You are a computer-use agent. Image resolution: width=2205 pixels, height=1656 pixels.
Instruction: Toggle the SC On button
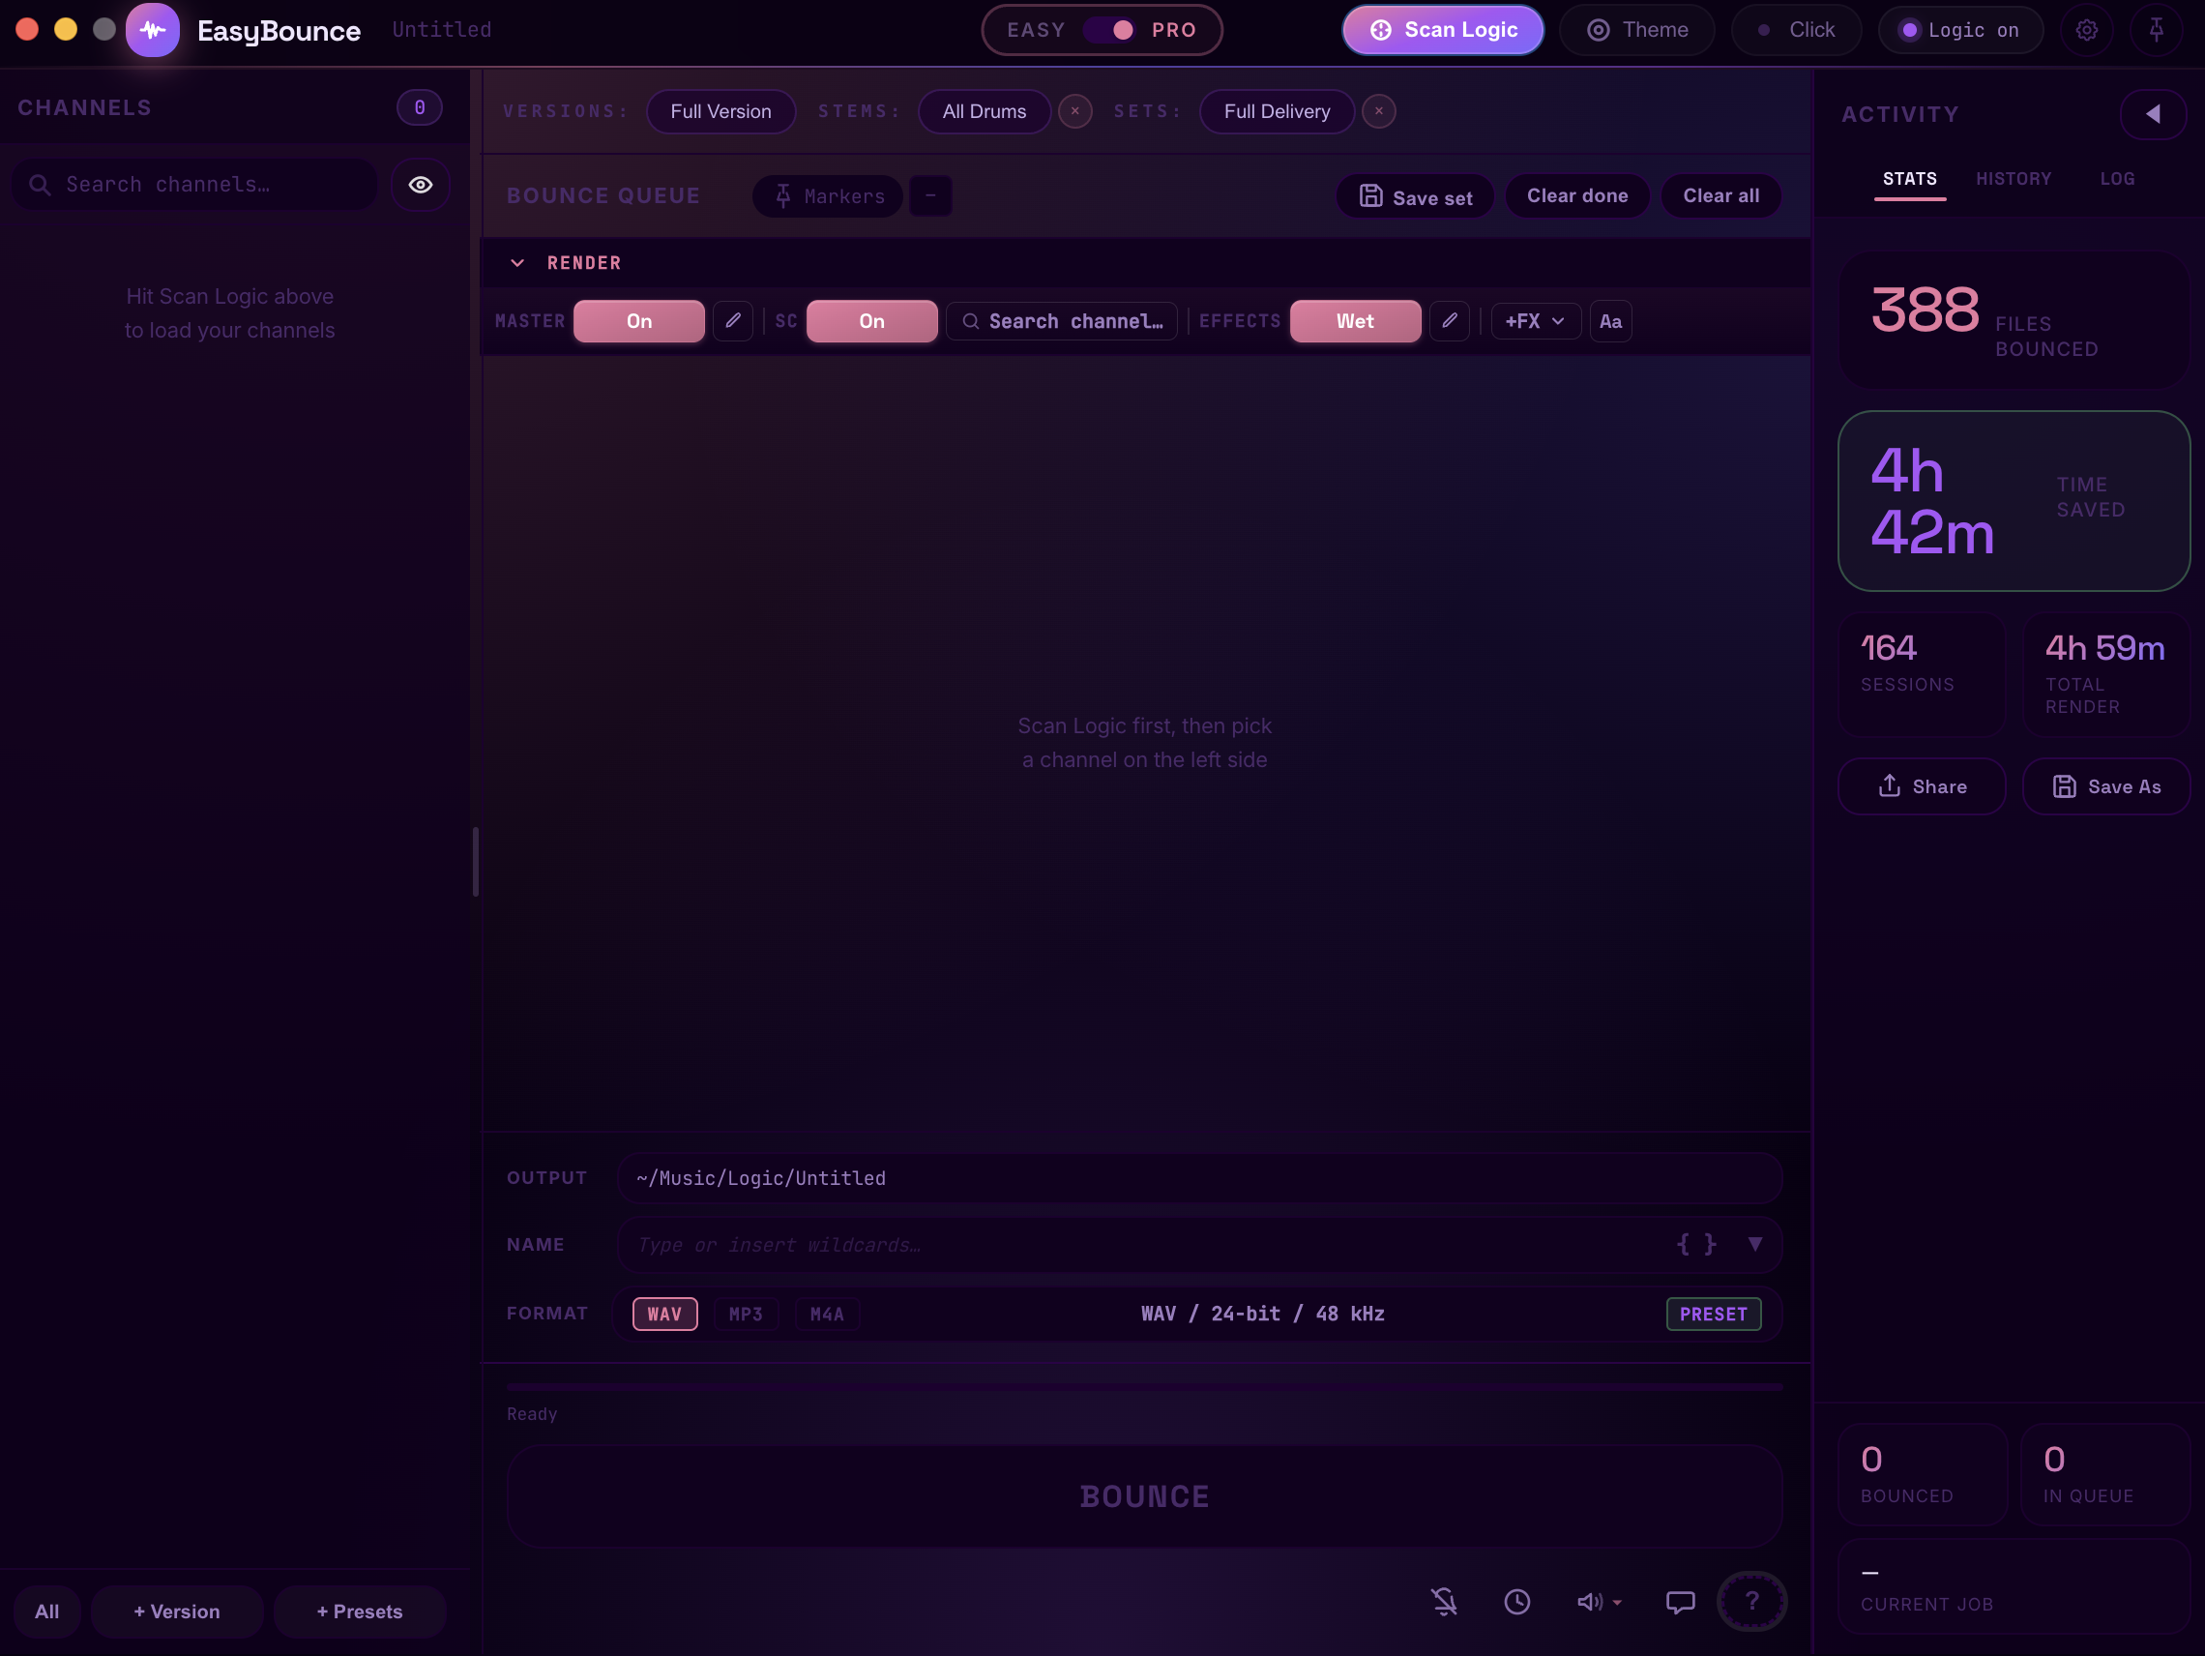click(872, 321)
